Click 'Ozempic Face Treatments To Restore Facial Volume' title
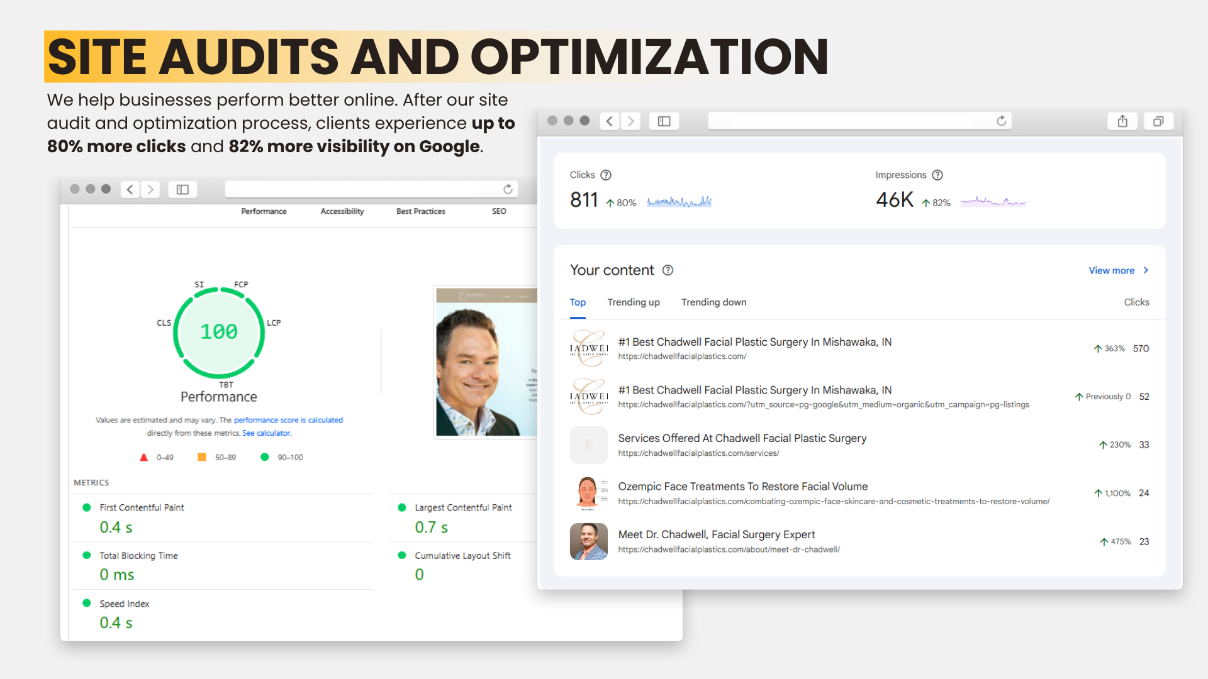The height and width of the screenshot is (679, 1208). click(x=743, y=487)
